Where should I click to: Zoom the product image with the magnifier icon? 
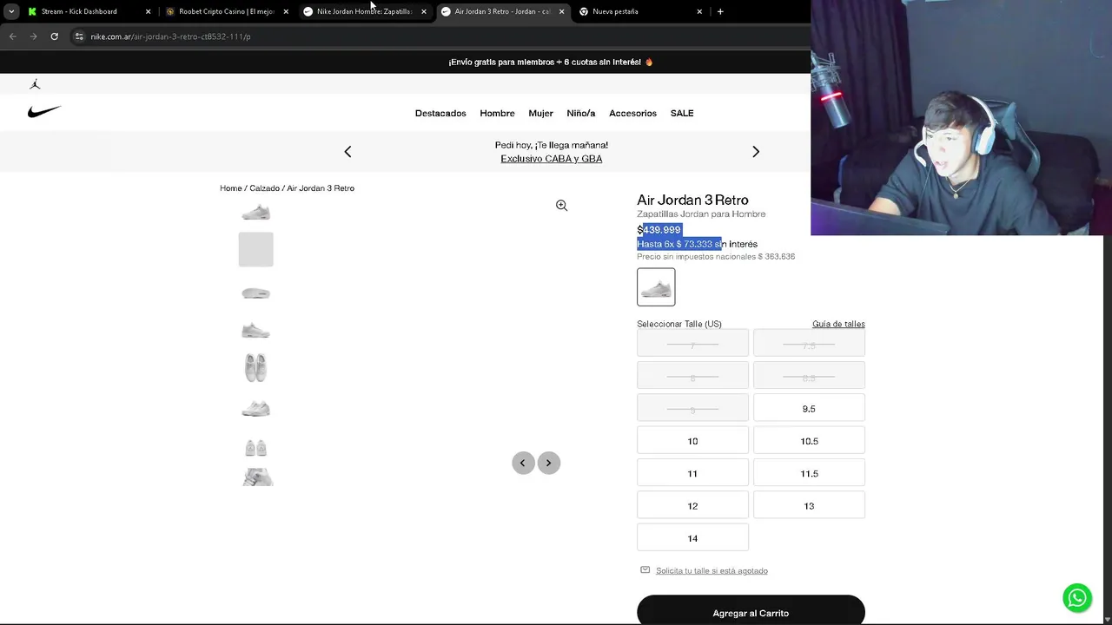(561, 206)
